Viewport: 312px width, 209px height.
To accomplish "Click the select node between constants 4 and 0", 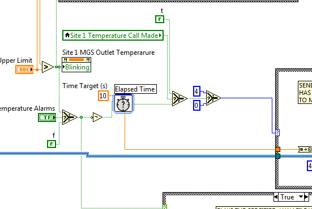I will point(213,98).
